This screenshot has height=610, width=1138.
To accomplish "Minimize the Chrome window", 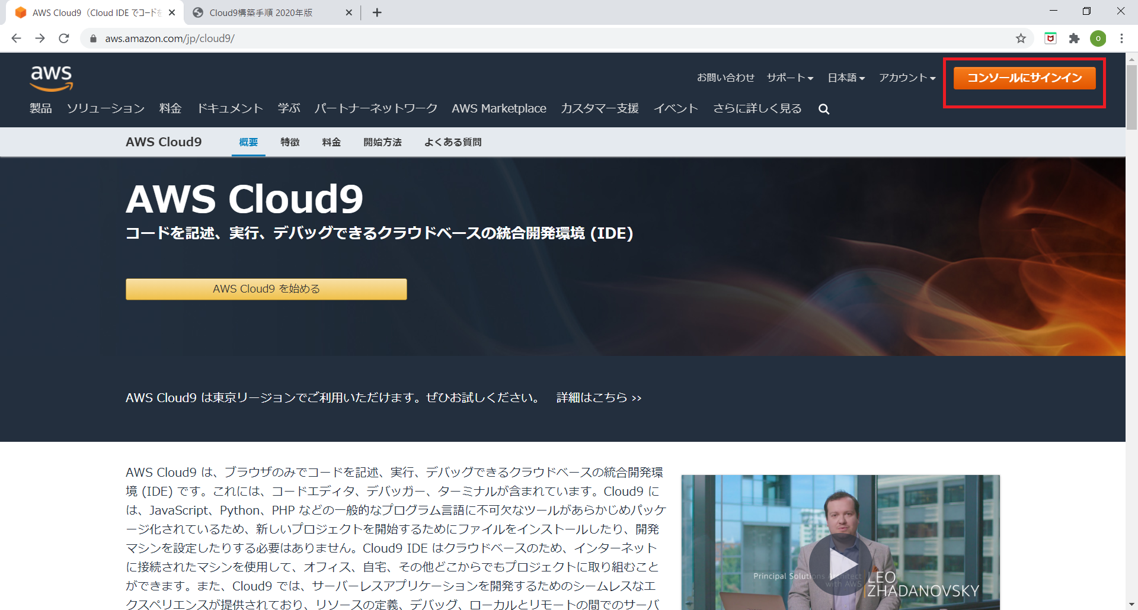I will 1053,11.
